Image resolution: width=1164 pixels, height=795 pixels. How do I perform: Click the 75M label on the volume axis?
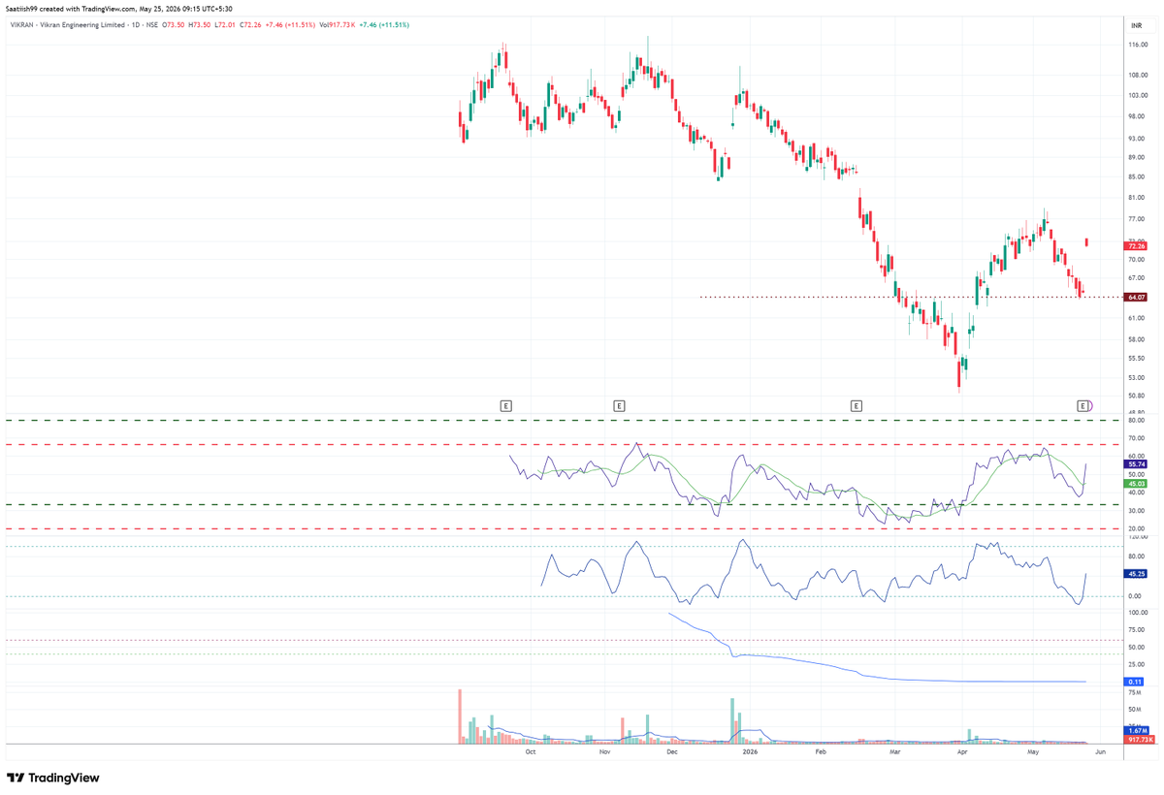tap(1137, 692)
